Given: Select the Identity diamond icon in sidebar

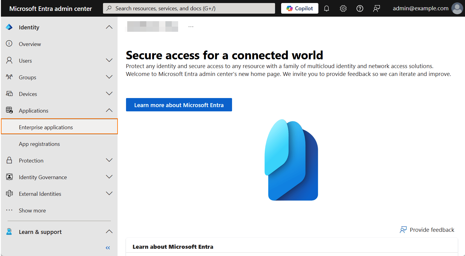Looking at the screenshot, I should pos(9,27).
